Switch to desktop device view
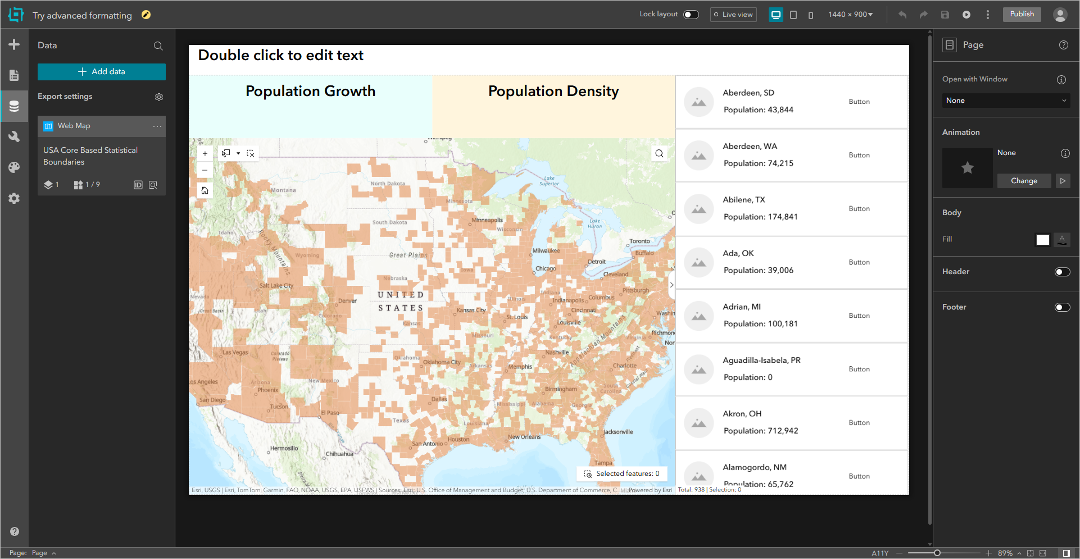 [x=776, y=15]
